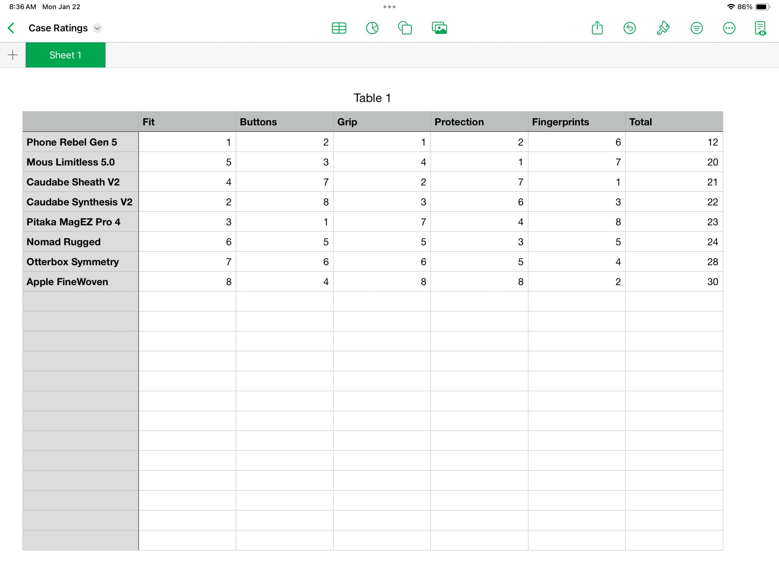Open the organize/filter menu icon
Viewport: 779px width, 566px height.
pyautogui.click(x=696, y=28)
